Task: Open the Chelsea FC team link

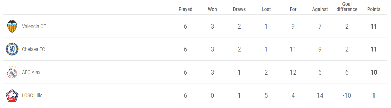Action: 33,49
